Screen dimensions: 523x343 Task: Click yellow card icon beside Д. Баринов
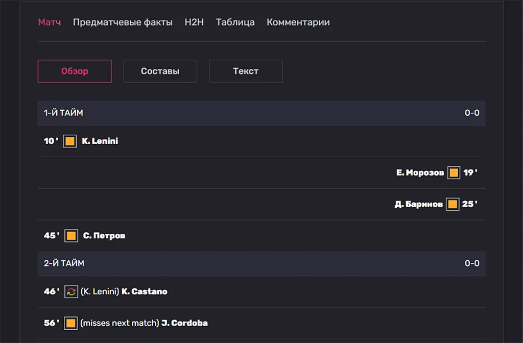point(453,204)
